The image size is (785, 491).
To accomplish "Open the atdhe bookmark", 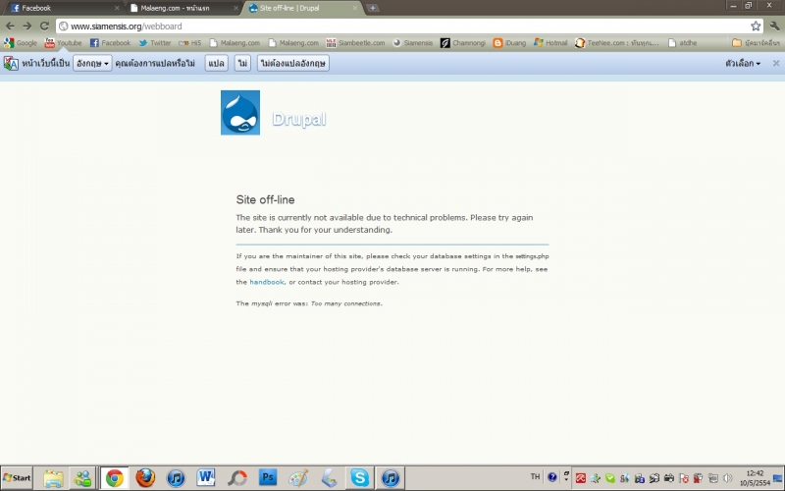I will coord(682,43).
